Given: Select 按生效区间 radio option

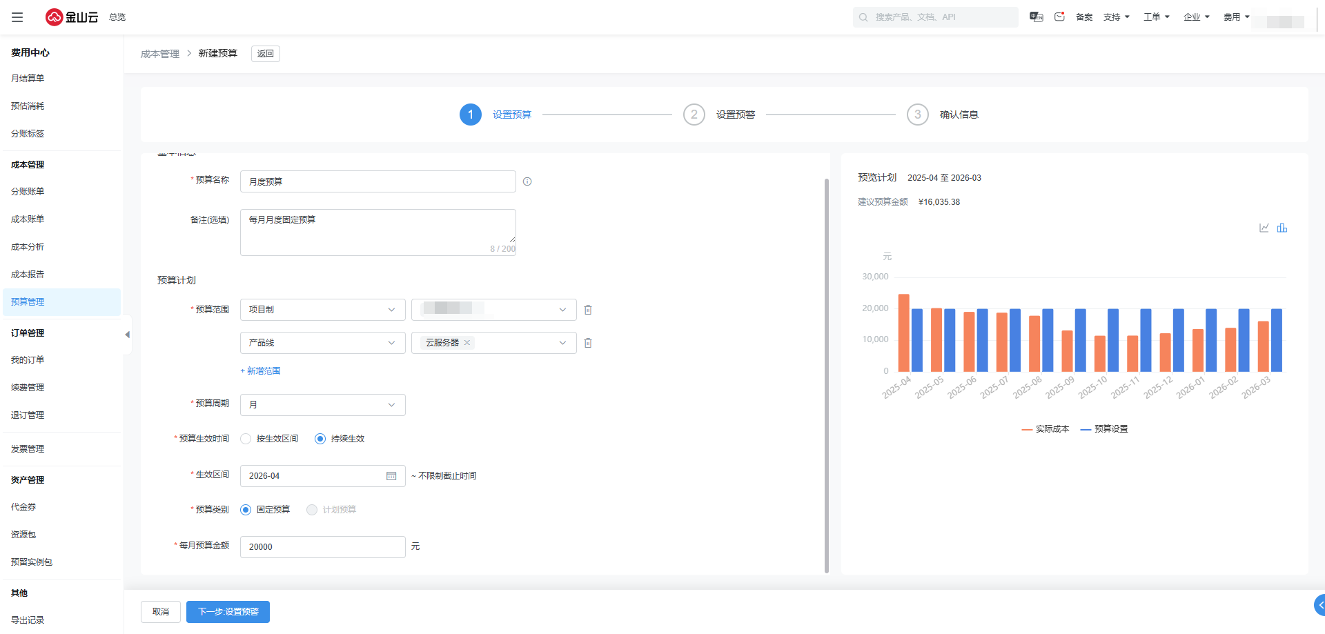Looking at the screenshot, I should (x=246, y=439).
